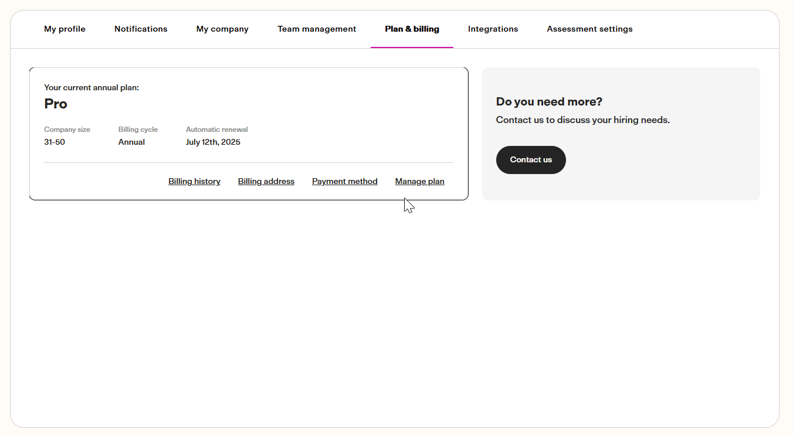The height and width of the screenshot is (436, 793).
Task: Open the Assessment settings tab
Action: pos(589,29)
